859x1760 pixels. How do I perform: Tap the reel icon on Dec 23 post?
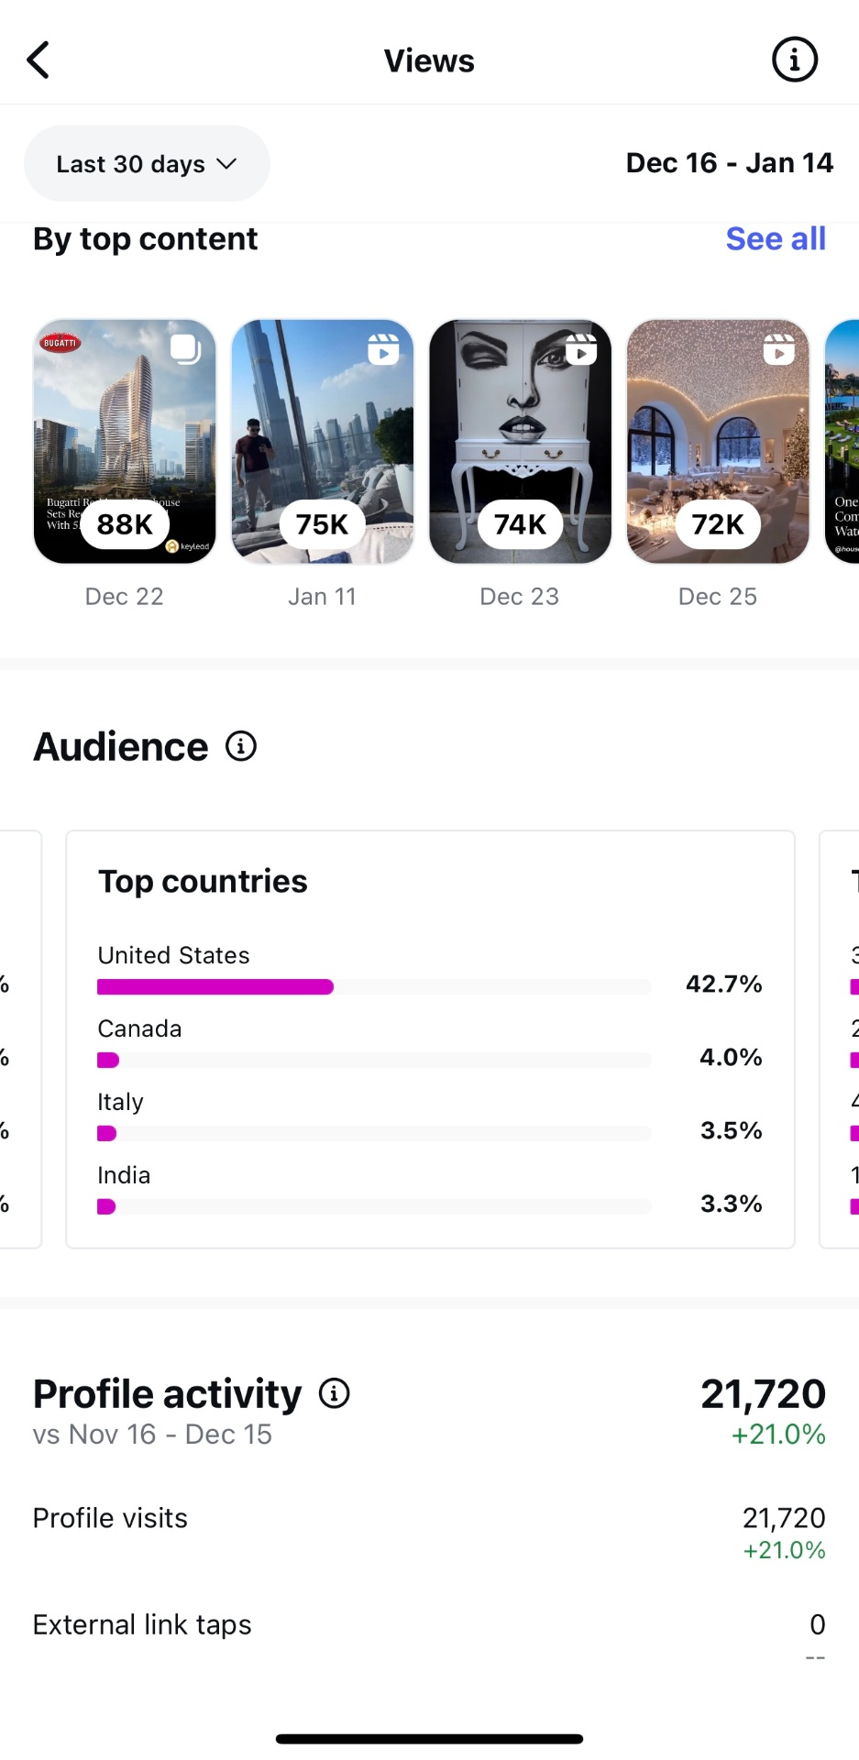pyautogui.click(x=581, y=349)
